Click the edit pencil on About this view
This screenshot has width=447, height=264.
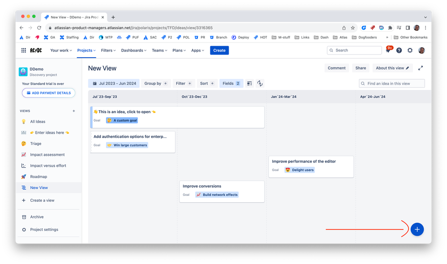point(407,68)
